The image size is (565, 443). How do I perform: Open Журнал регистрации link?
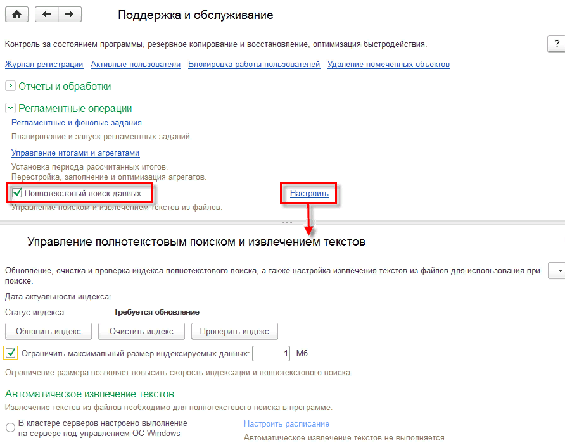coord(44,65)
